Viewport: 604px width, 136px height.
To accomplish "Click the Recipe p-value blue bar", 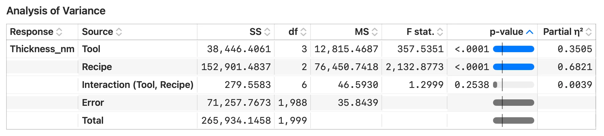I will (514, 67).
